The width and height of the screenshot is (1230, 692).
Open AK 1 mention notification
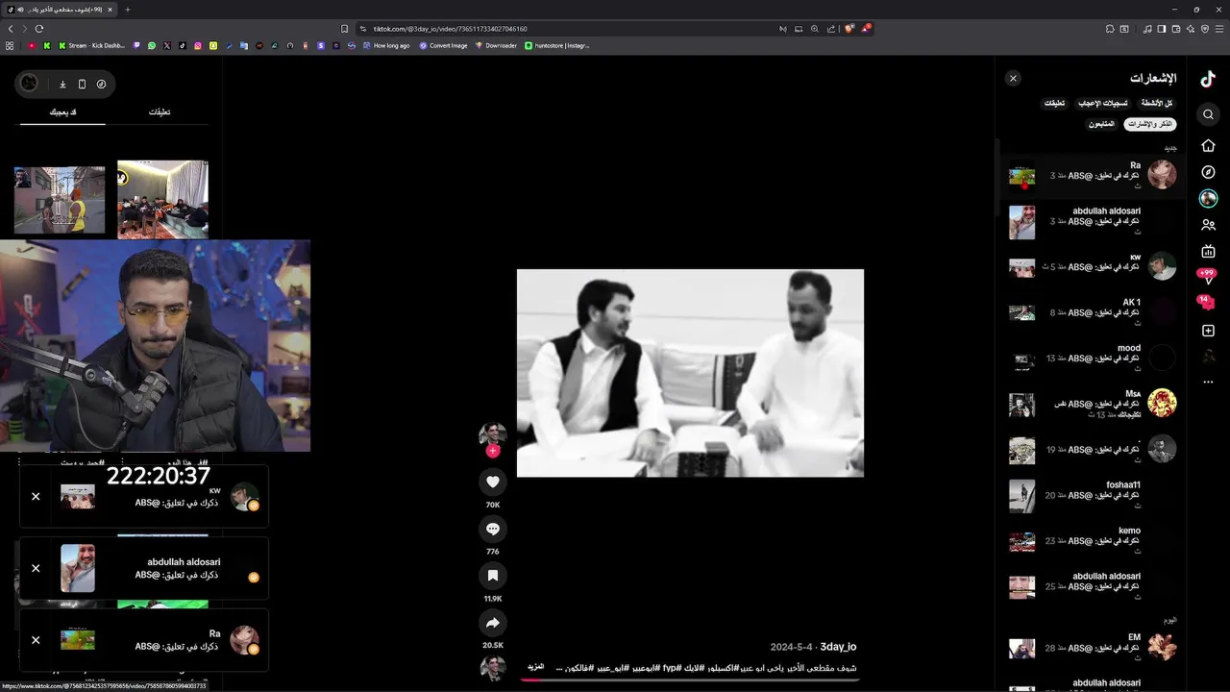1093,312
